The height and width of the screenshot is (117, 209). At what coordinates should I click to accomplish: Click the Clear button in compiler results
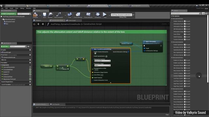click(x=167, y=115)
